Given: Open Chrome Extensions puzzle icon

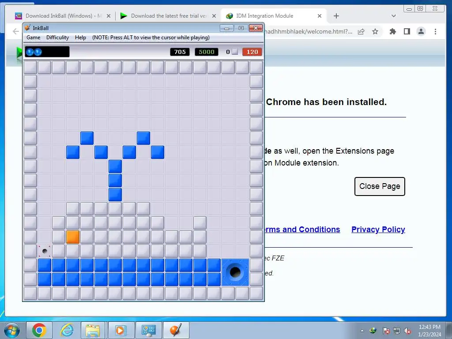Looking at the screenshot, I should coord(392,31).
